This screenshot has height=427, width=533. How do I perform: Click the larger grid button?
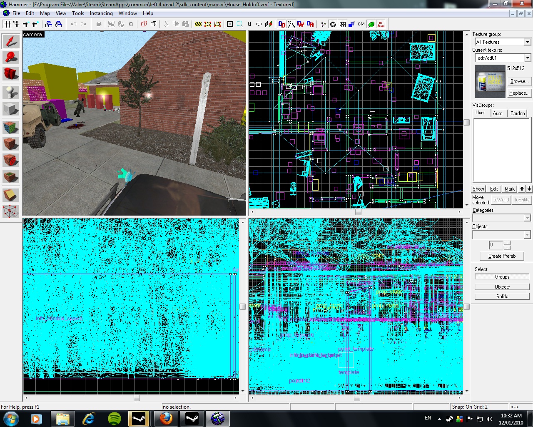coord(35,24)
